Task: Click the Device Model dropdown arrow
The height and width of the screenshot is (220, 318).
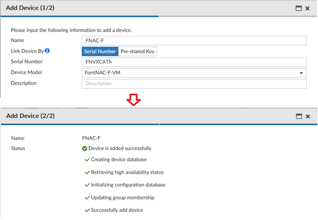Action: point(301,73)
